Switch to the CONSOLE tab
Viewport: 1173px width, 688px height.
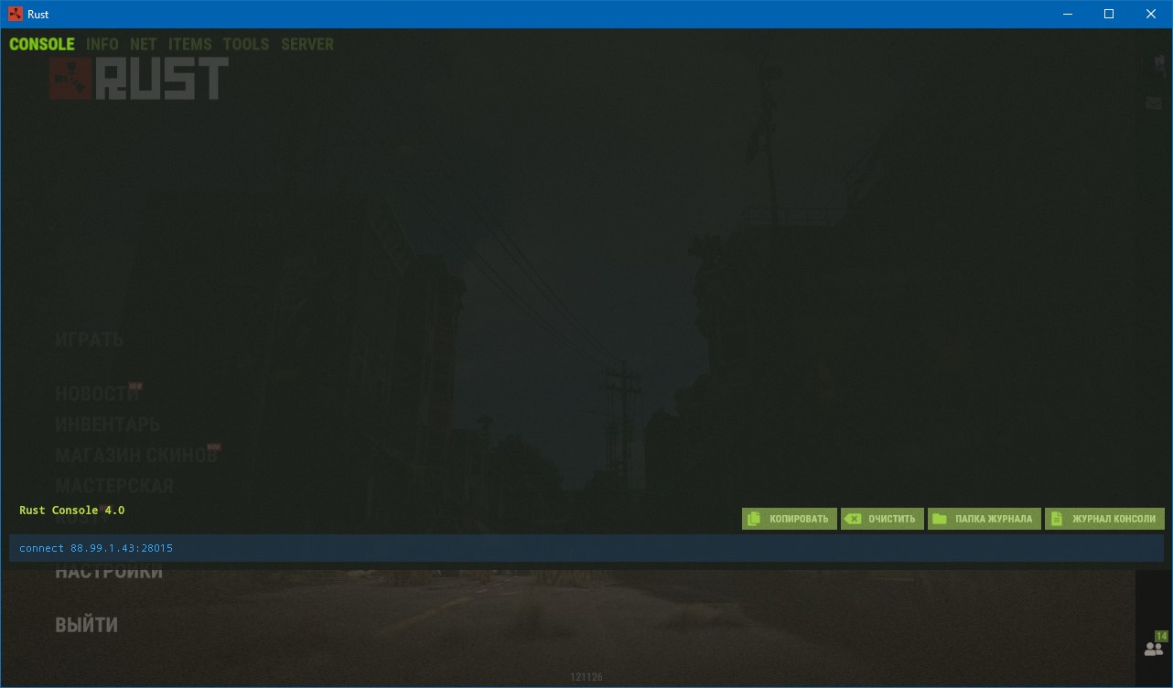(42, 44)
